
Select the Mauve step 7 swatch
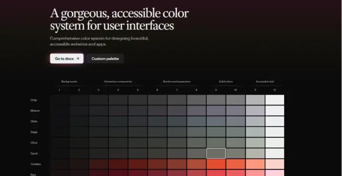pos(177,111)
